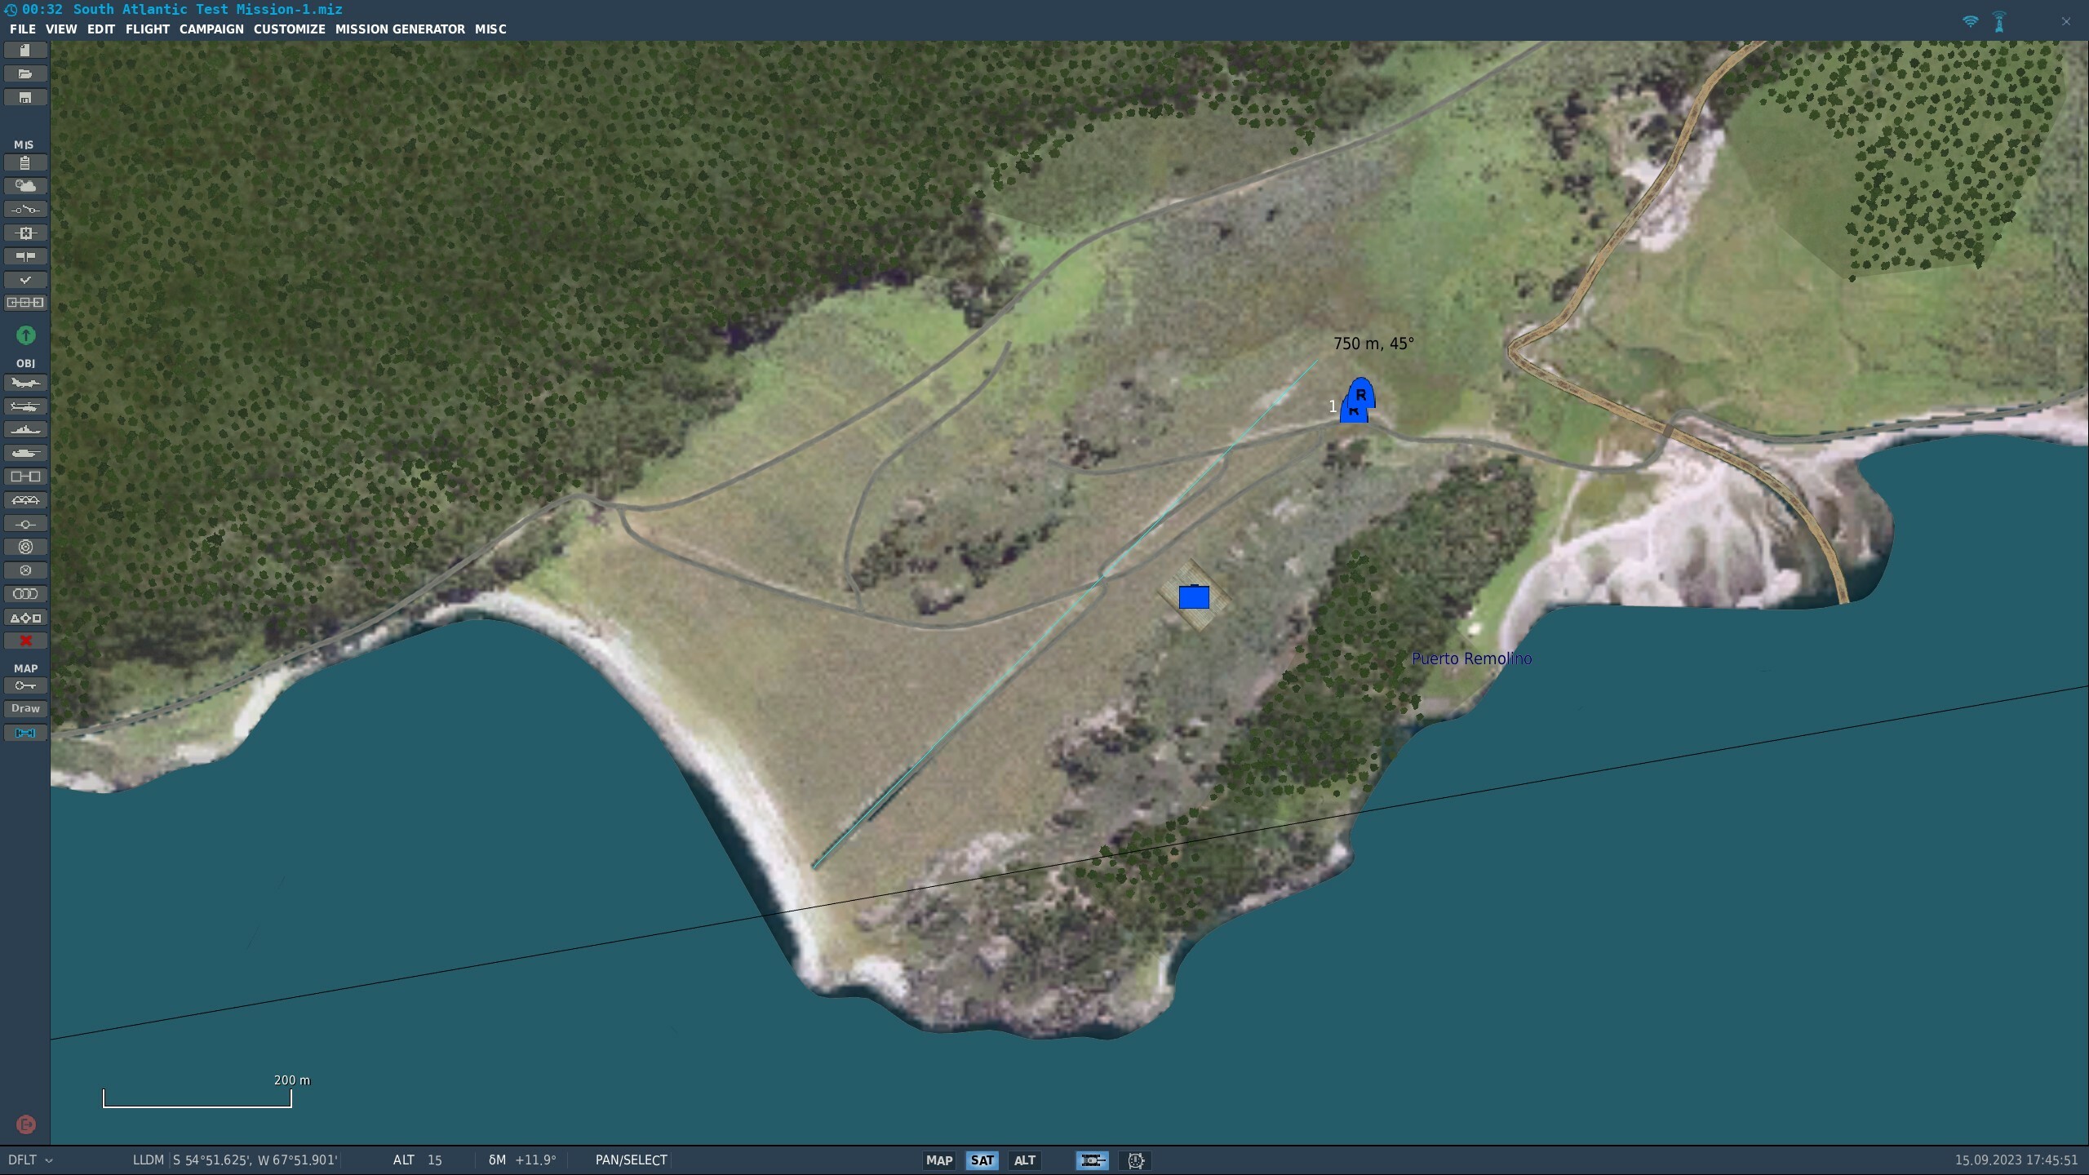Place a ground vehicle group
This screenshot has height=1175, width=2089.
pos(25,453)
